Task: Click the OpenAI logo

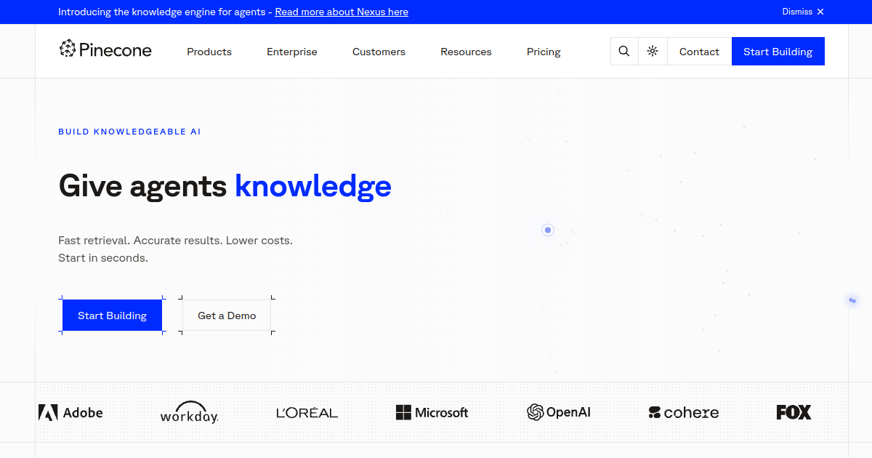Action: 559,412
